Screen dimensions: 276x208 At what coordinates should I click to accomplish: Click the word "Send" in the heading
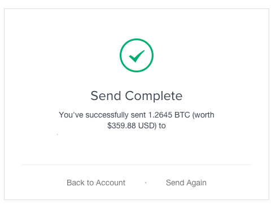point(106,96)
